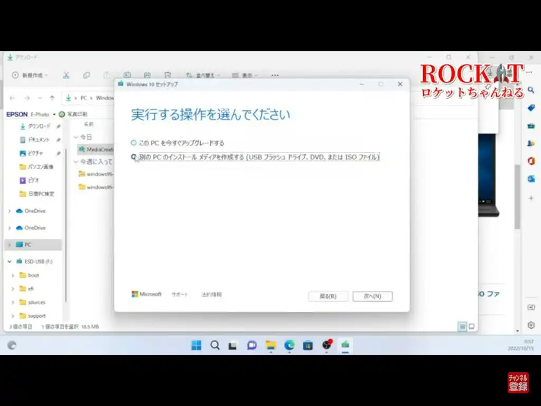Expand the sources folder node
The height and width of the screenshot is (406, 541).
click(13, 302)
